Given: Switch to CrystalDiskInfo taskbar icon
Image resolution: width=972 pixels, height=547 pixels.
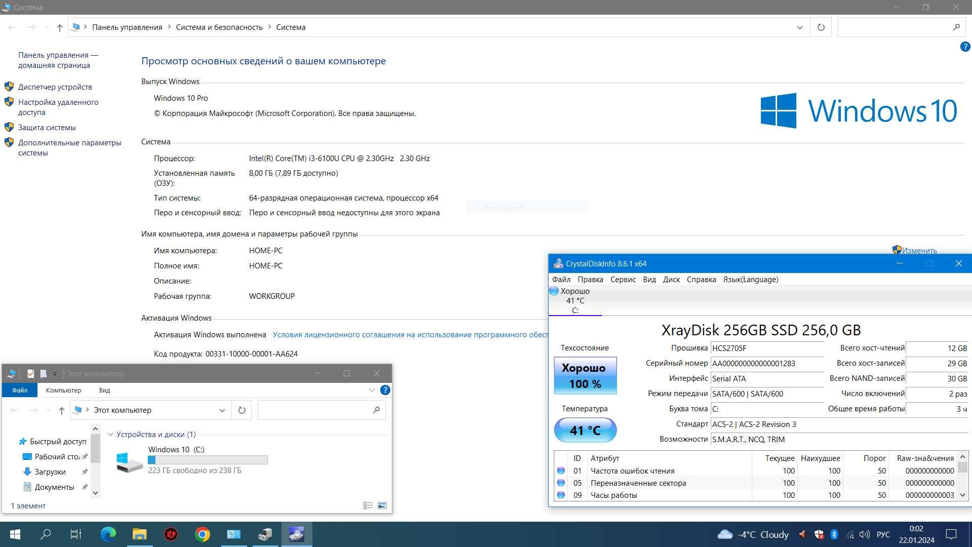Looking at the screenshot, I should tap(297, 534).
